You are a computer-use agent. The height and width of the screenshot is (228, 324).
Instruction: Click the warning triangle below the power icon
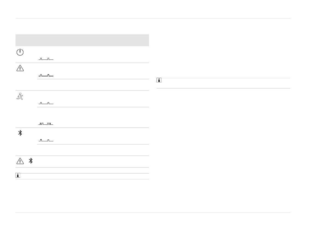(x=20, y=68)
